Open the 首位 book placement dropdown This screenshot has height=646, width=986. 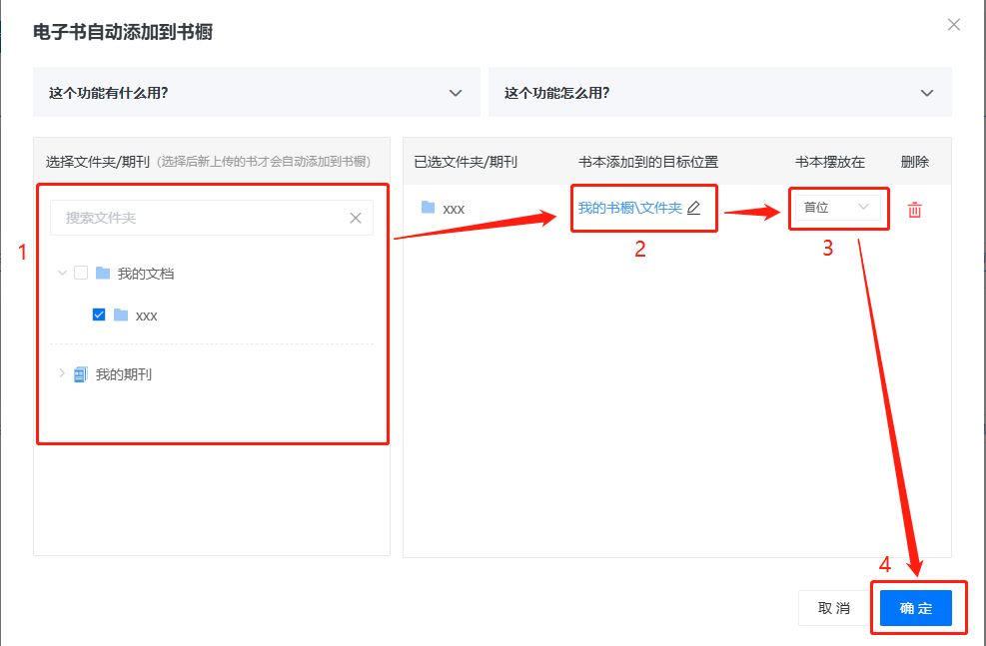click(837, 208)
